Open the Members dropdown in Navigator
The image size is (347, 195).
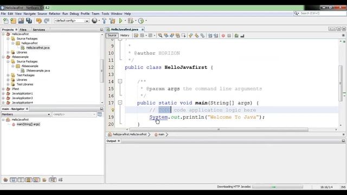tap(26, 114)
